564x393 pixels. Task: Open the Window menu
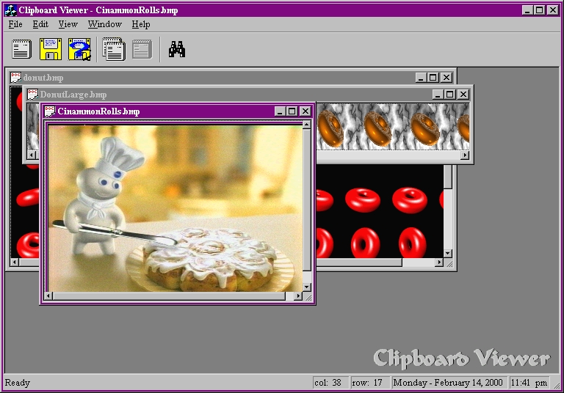click(x=105, y=24)
